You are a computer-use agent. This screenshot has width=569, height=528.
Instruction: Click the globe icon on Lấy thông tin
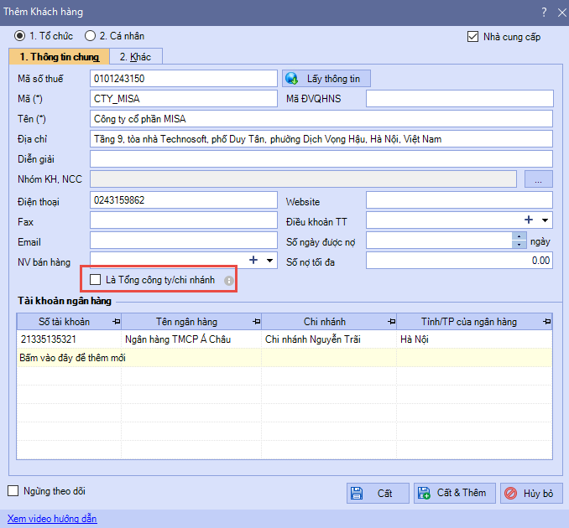292,79
